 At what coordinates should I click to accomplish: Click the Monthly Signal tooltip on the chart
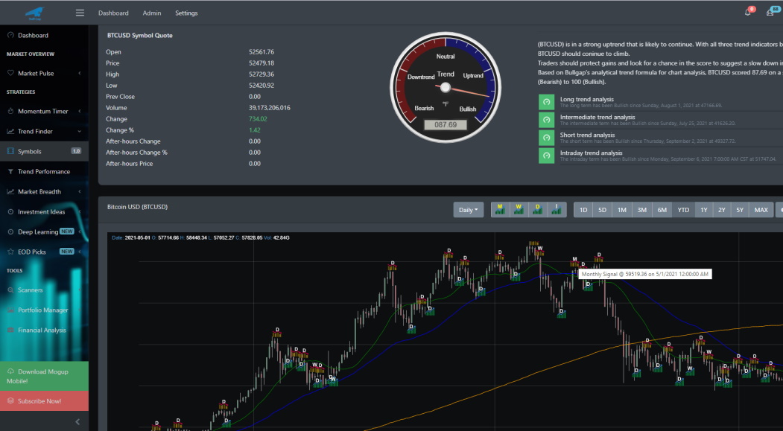(x=645, y=274)
